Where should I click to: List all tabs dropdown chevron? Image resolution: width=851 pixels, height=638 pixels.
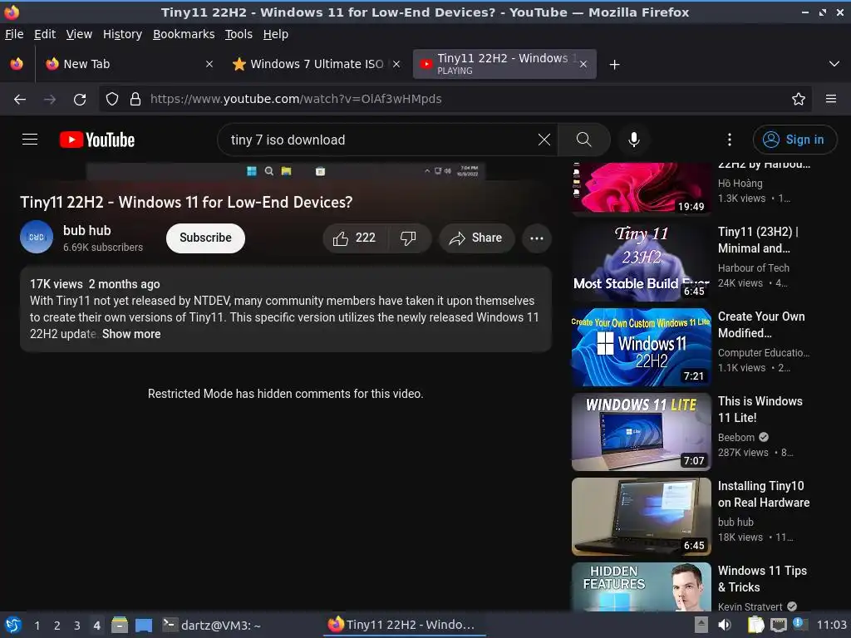(834, 64)
